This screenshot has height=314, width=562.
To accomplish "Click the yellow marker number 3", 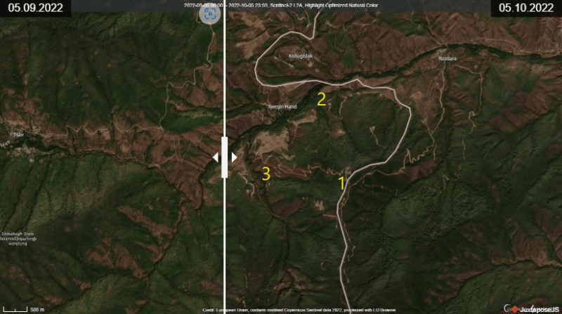I will click(266, 174).
